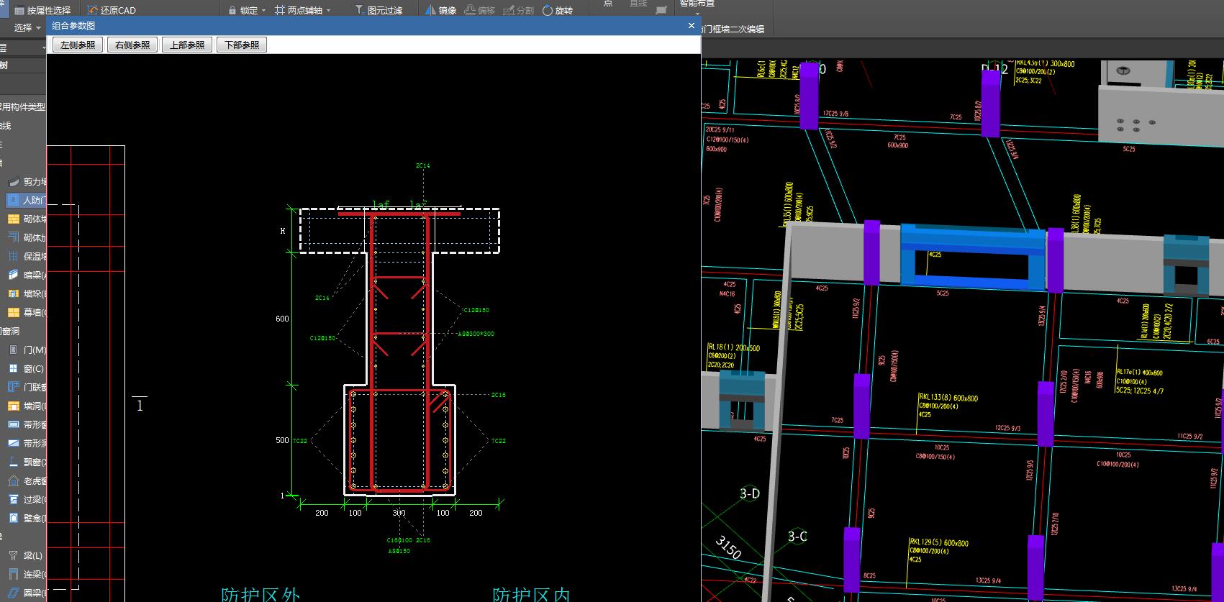Click the 暗梁 component icon

13,275
